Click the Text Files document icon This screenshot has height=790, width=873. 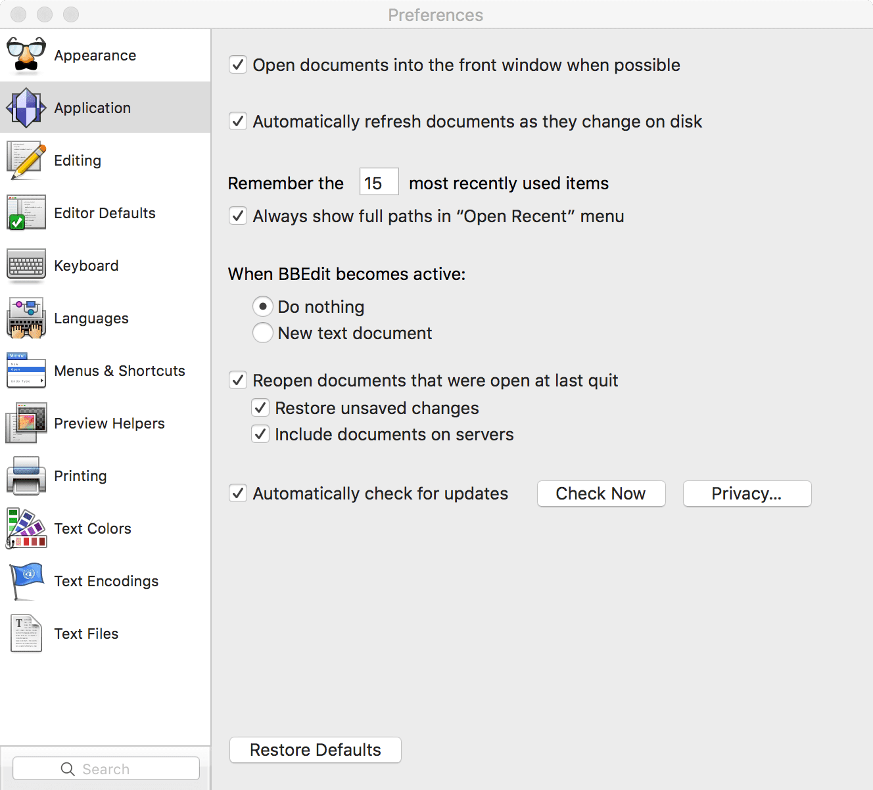coord(26,634)
